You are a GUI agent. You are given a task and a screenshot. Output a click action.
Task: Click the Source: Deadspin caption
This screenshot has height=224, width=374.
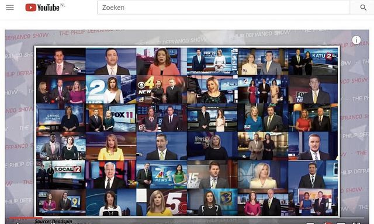[53, 222]
